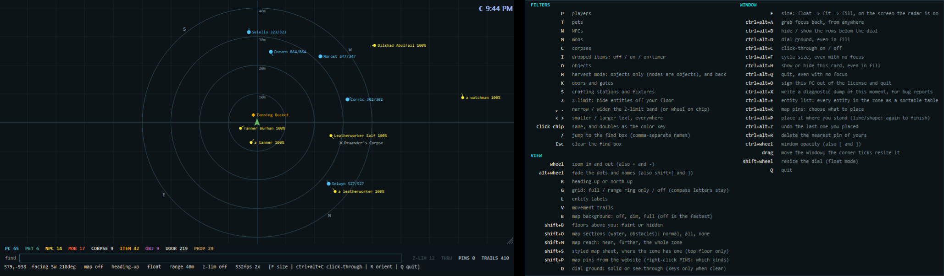Toggle the TRAILS 410 chip
Image resolution: width=944 pixels, height=276 pixels.
pos(495,258)
